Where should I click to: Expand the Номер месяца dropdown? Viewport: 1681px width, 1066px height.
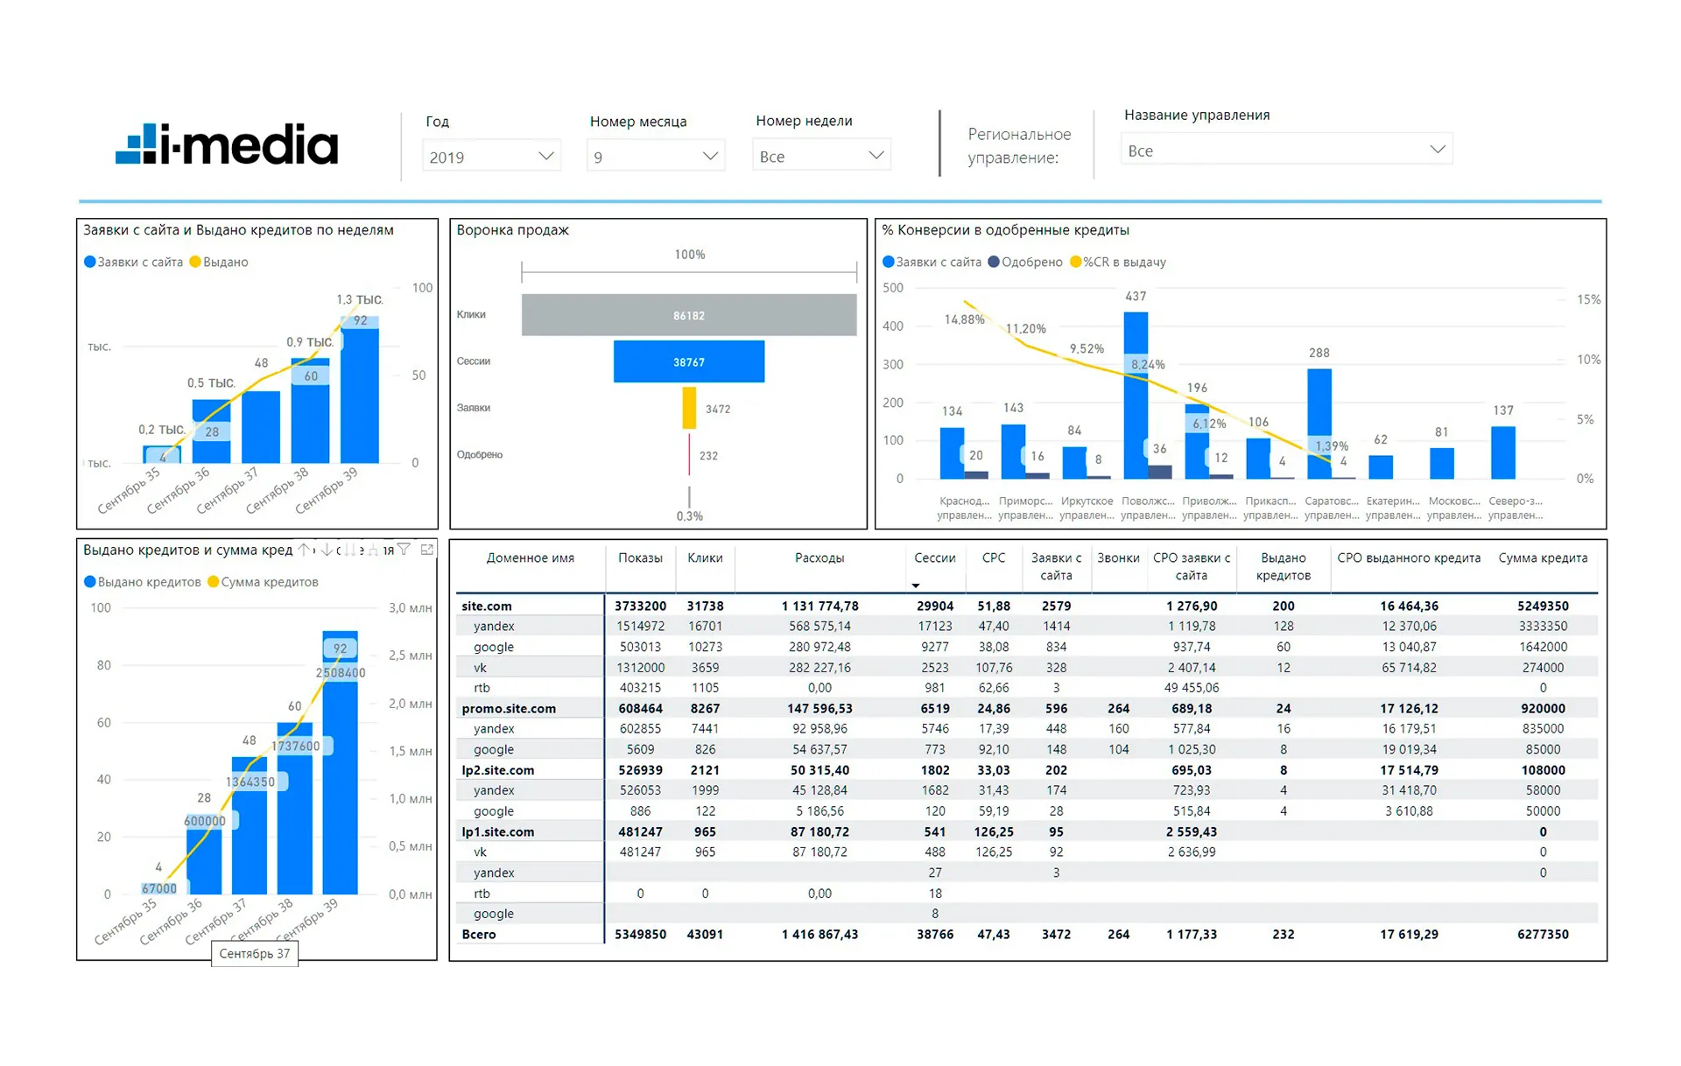click(656, 157)
